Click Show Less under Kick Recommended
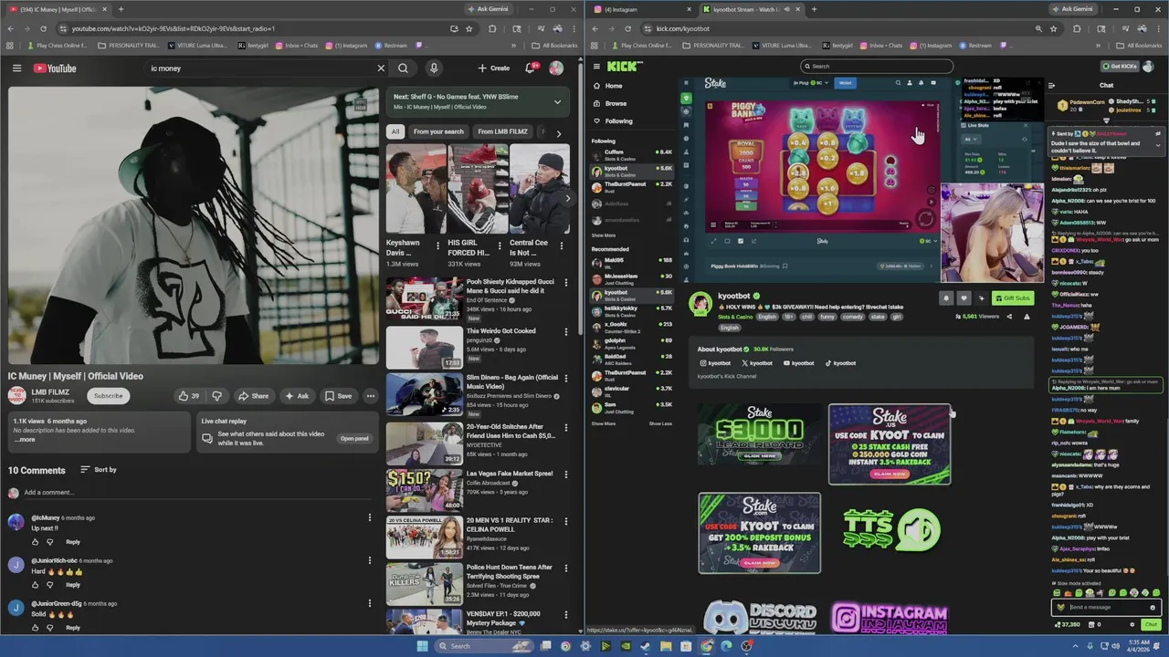Viewport: 1169px width, 657px height. point(660,423)
